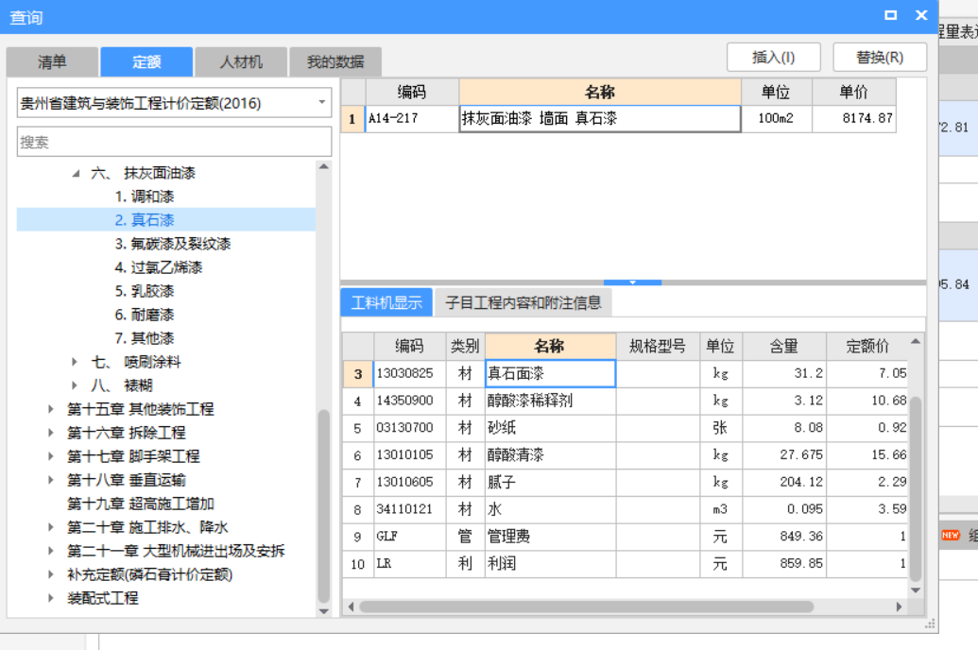Switch to the 清单 tab
The image size is (978, 650).
tap(52, 61)
